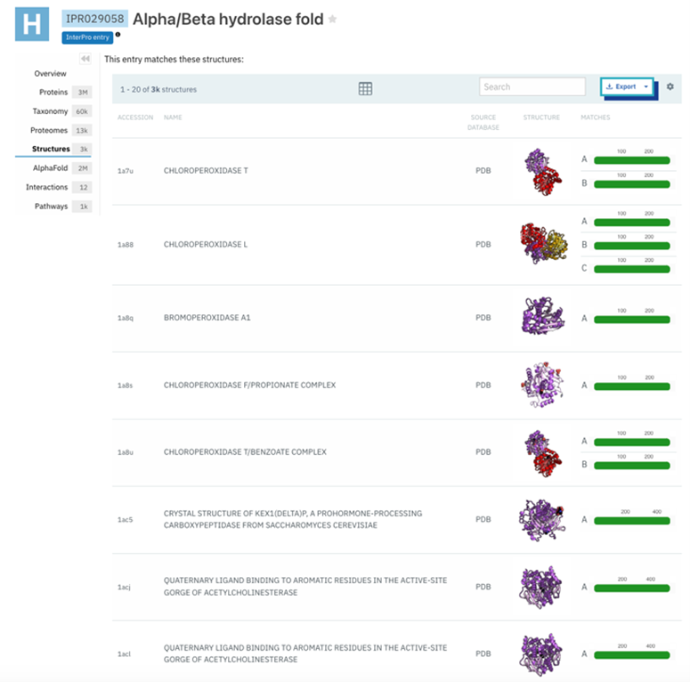Open the Export dropdown

[x=627, y=86]
